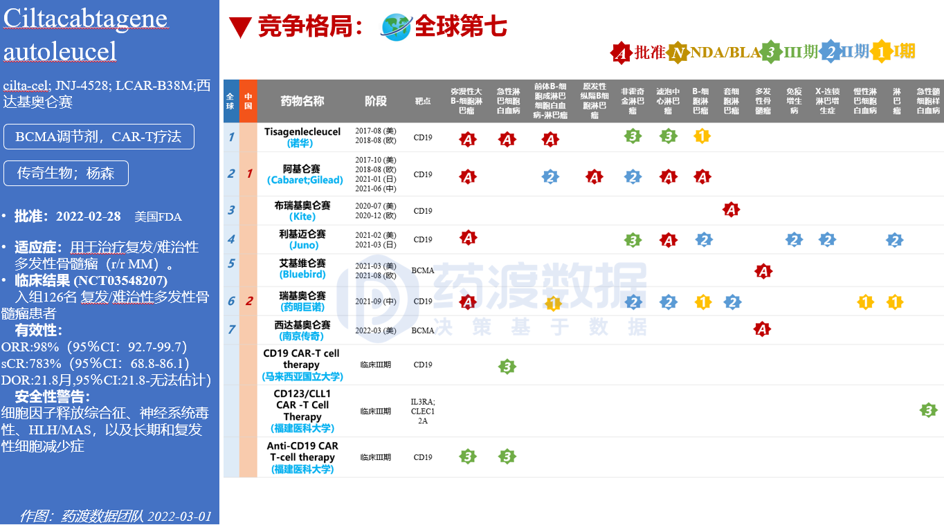
Task: Click Anti-CD19 CAR phase 3 badge under 弥漫性大B-细胞淋巴瘤
Action: (469, 456)
